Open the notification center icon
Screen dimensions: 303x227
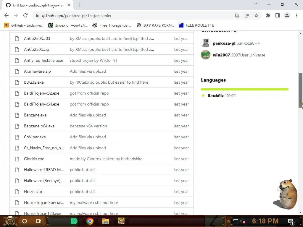(x=291, y=221)
